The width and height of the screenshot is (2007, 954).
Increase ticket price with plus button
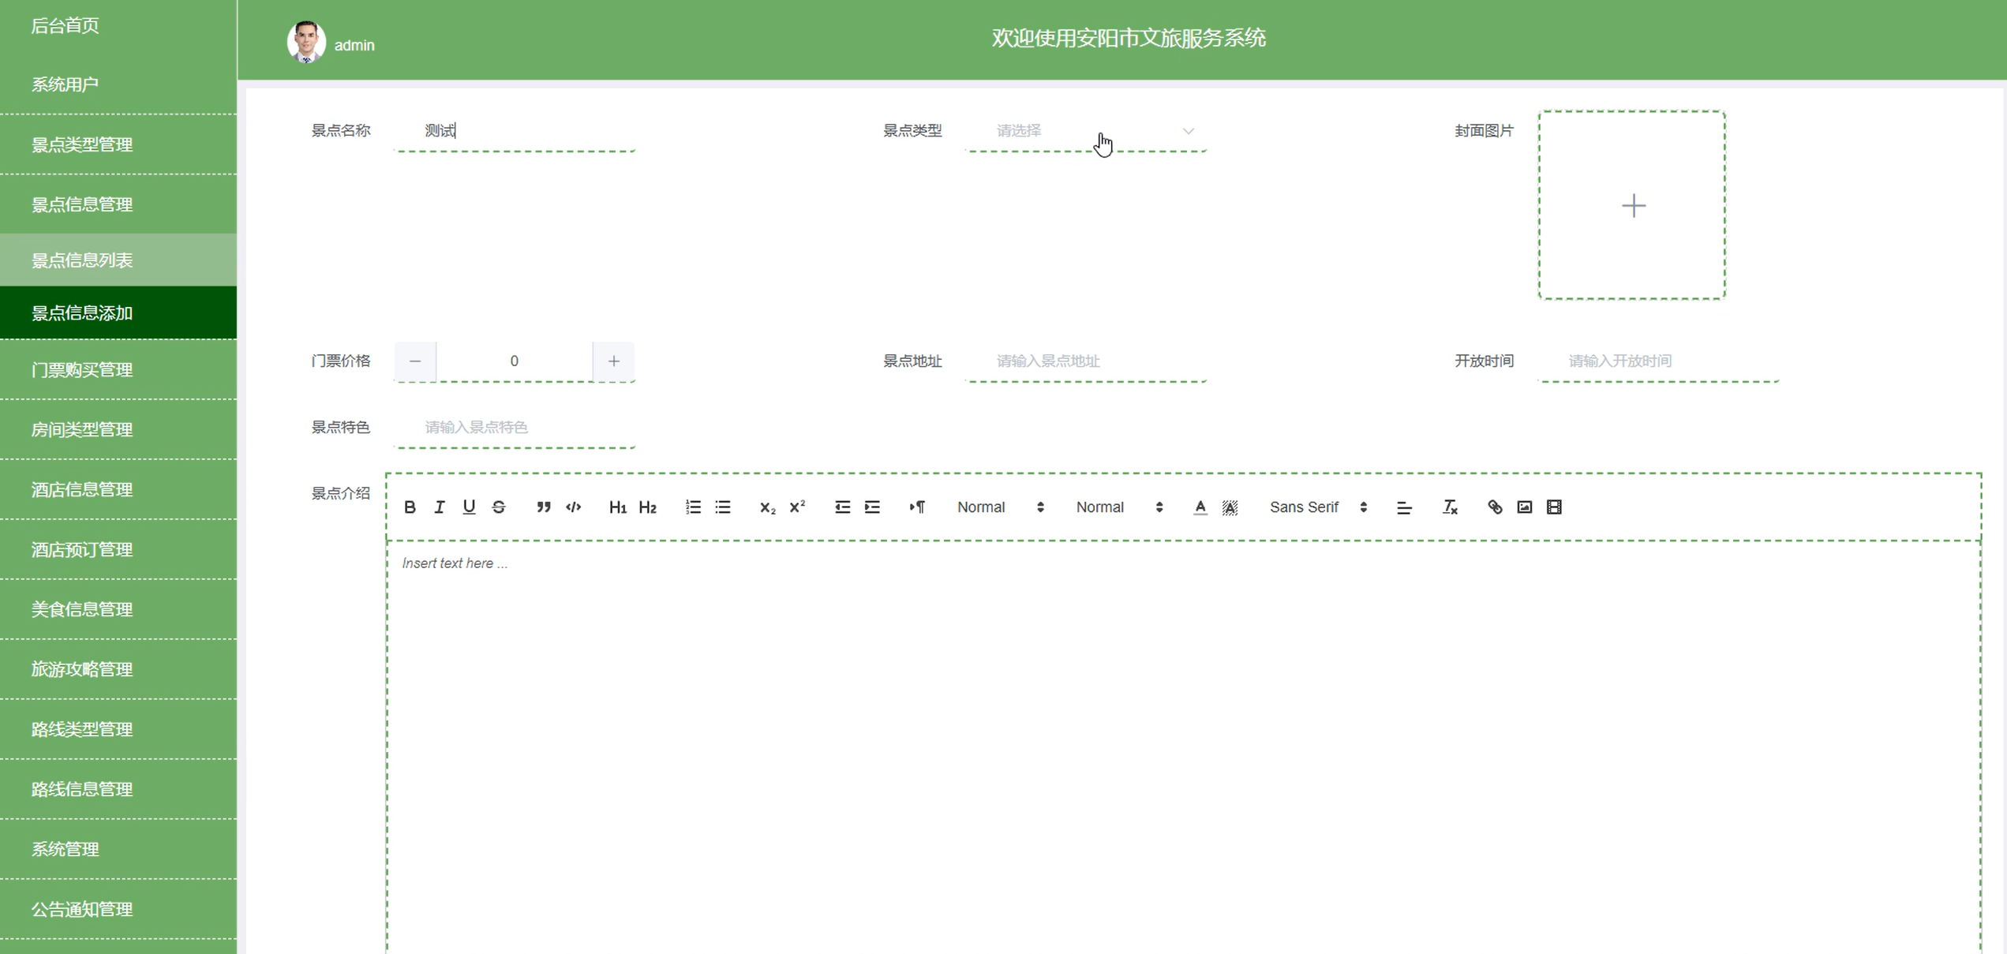[613, 361]
